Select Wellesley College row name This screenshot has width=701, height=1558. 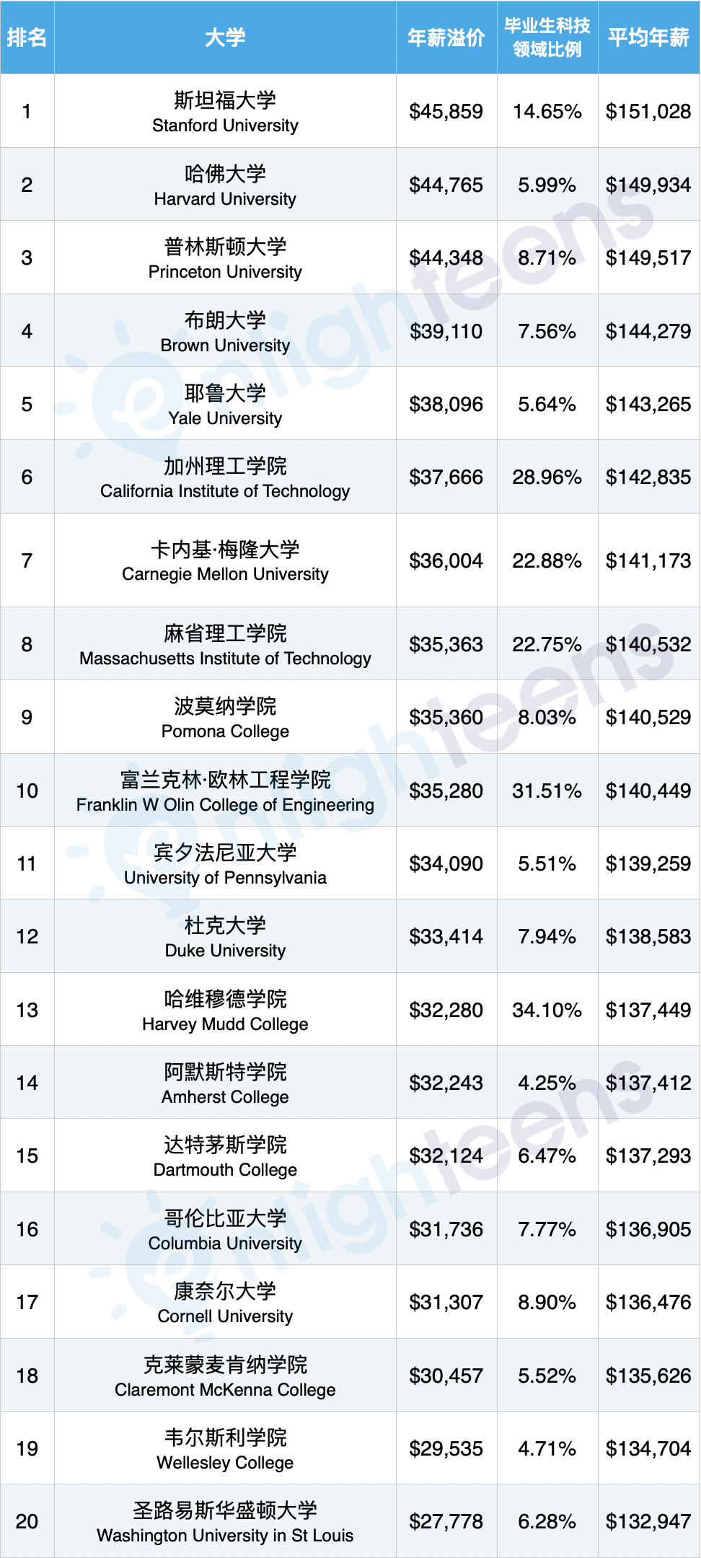(x=225, y=1449)
